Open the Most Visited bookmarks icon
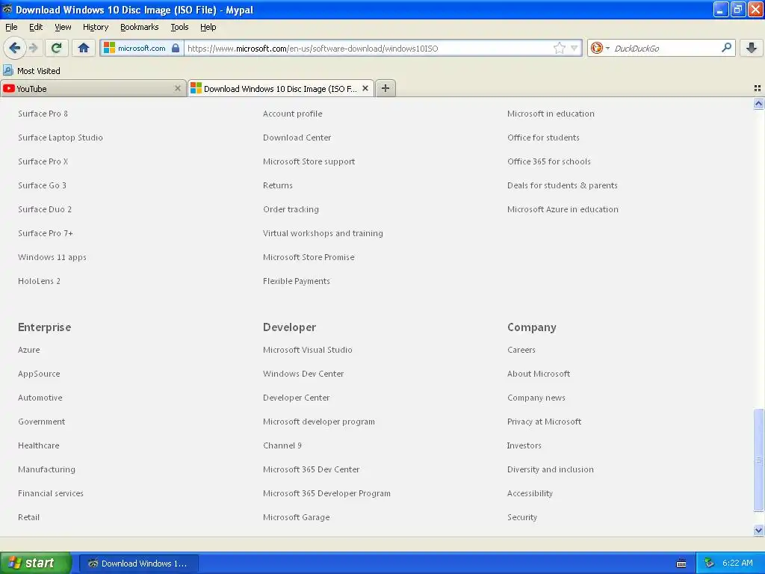 (8, 70)
